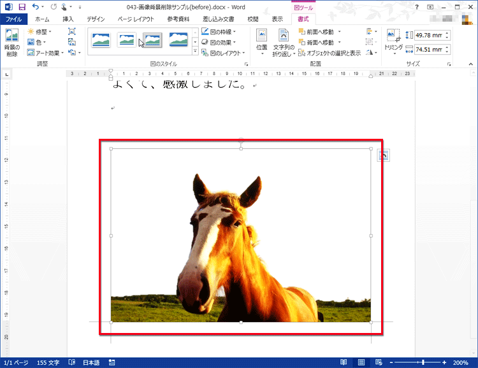
Task: Collapse the ribbon with the caret icon
Action: pos(471,64)
